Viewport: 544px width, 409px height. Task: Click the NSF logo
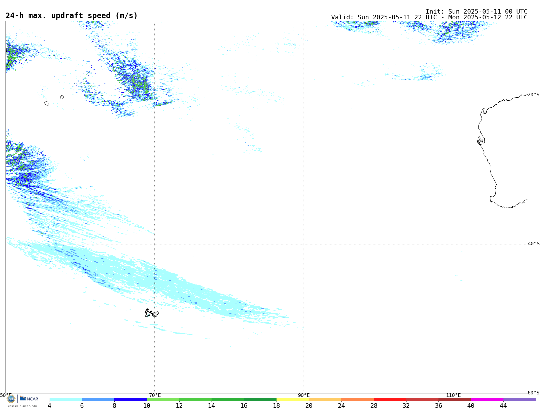tap(11, 399)
